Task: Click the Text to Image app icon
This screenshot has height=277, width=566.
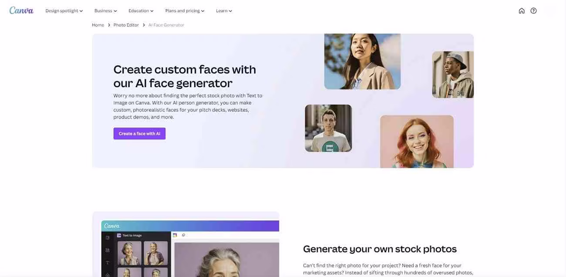Action: click(119, 235)
